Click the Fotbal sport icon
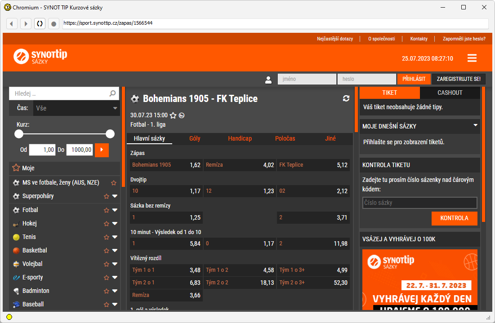The image size is (495, 323). point(16,210)
